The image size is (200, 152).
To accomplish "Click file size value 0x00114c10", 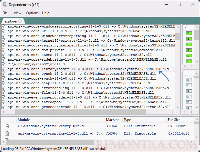I will (x=179, y=133).
